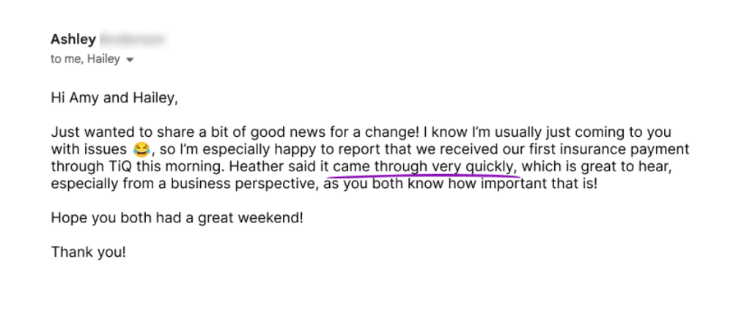Click the blurred sender last name
The width and height of the screenshot is (733, 319).
(131, 39)
